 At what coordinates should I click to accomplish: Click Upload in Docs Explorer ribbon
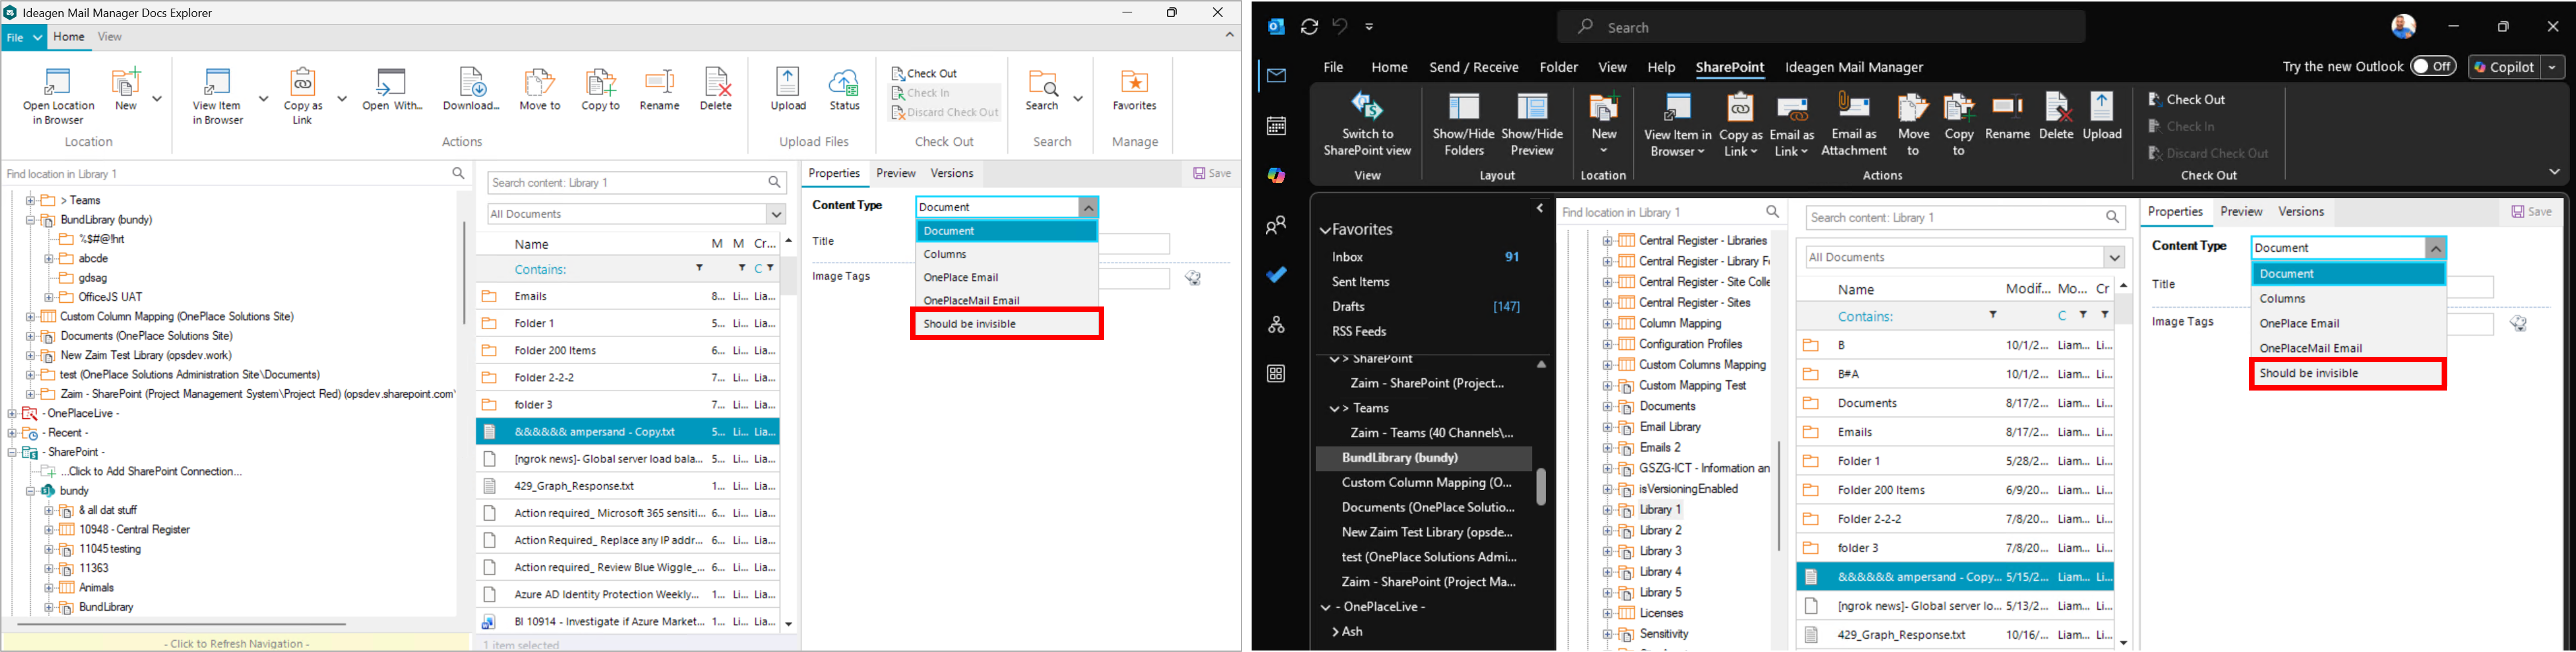[788, 90]
